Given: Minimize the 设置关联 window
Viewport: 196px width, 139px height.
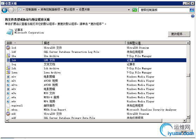Looking at the screenshot, I should [184, 4].
